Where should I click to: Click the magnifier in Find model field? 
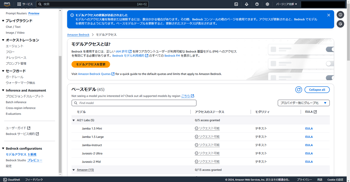point(76,103)
